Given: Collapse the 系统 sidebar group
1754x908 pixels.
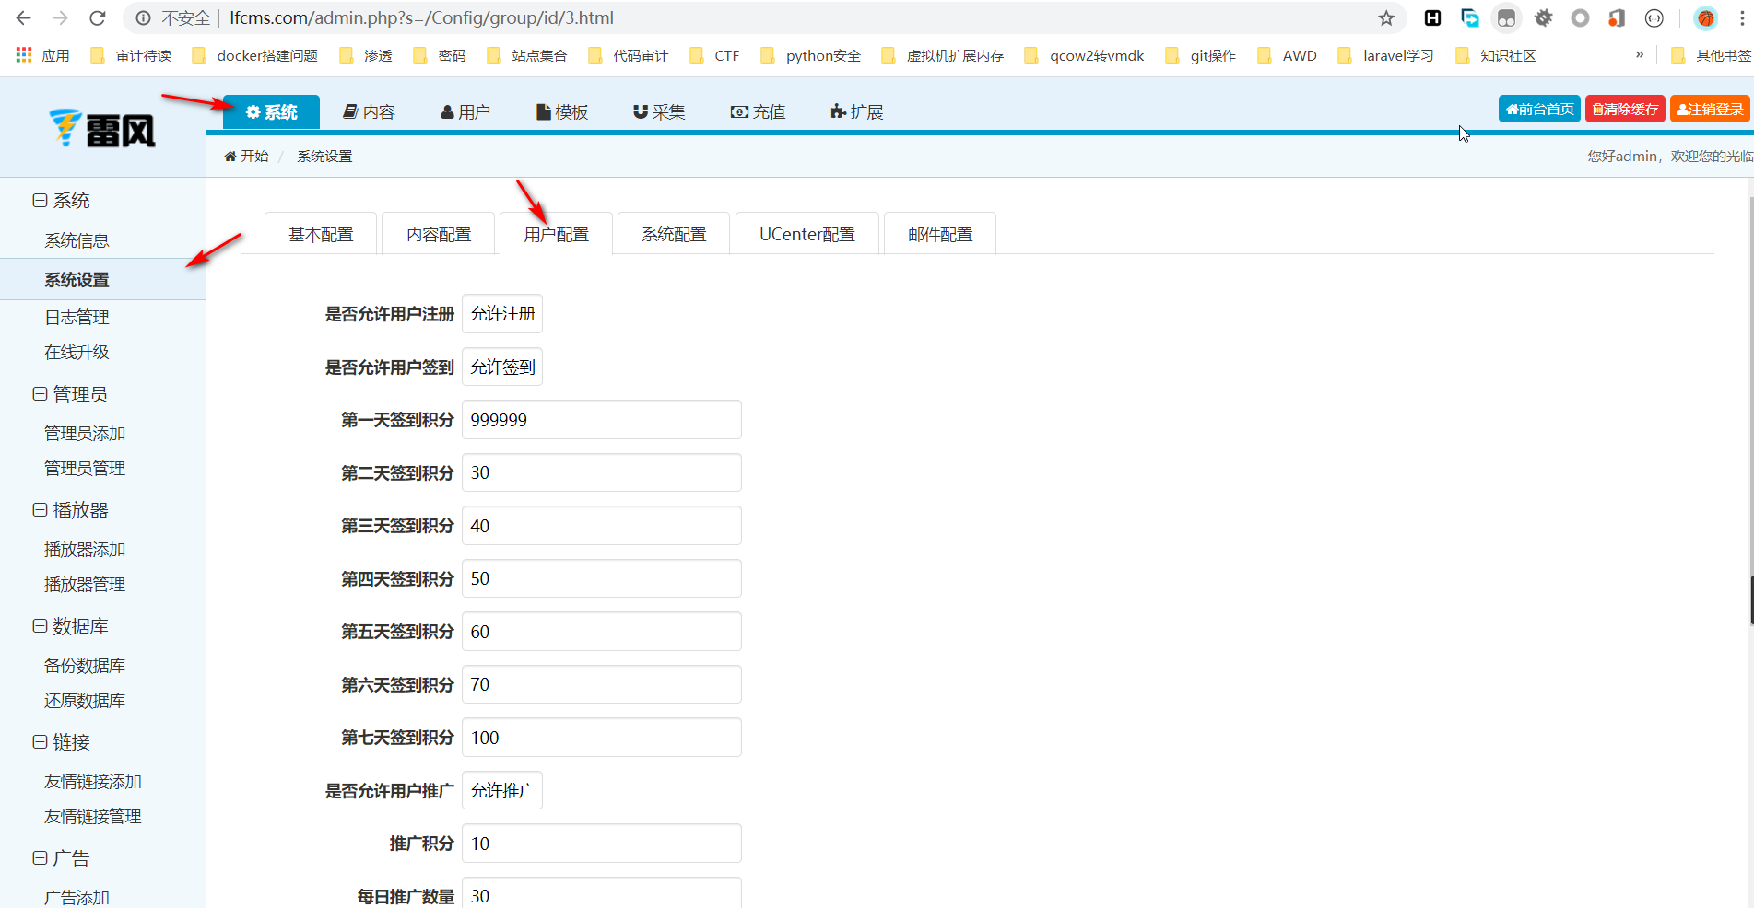Looking at the screenshot, I should click(x=40, y=201).
